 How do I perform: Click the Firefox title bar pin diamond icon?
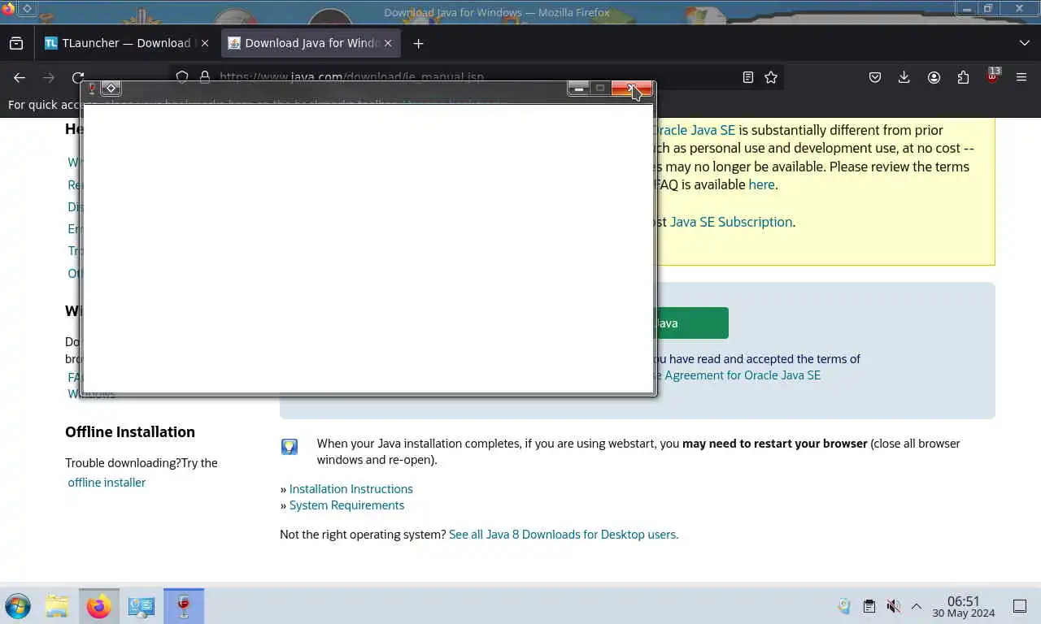[27, 9]
